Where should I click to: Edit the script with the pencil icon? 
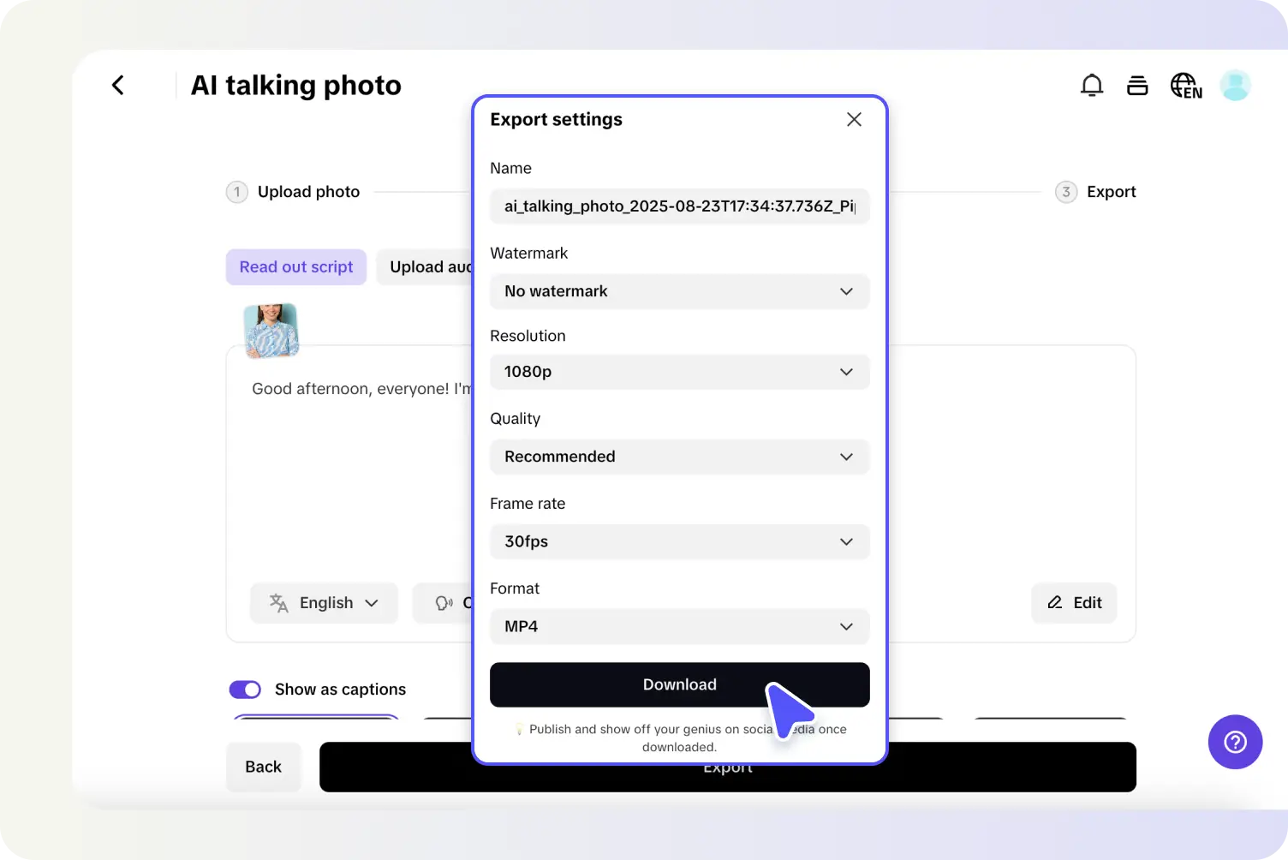point(1074,602)
